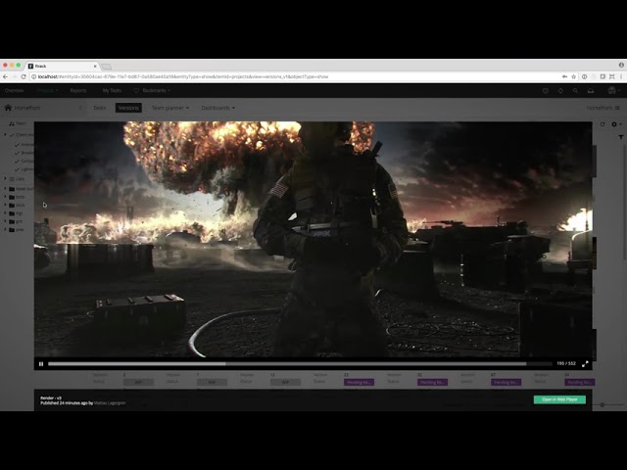Bookmark the page with the star icon

[573, 76]
